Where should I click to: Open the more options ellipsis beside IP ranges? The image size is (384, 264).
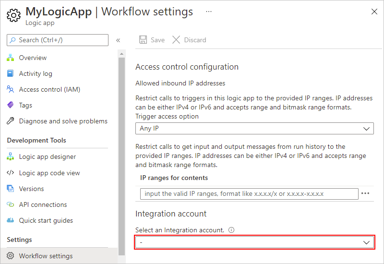pyautogui.click(x=365, y=193)
